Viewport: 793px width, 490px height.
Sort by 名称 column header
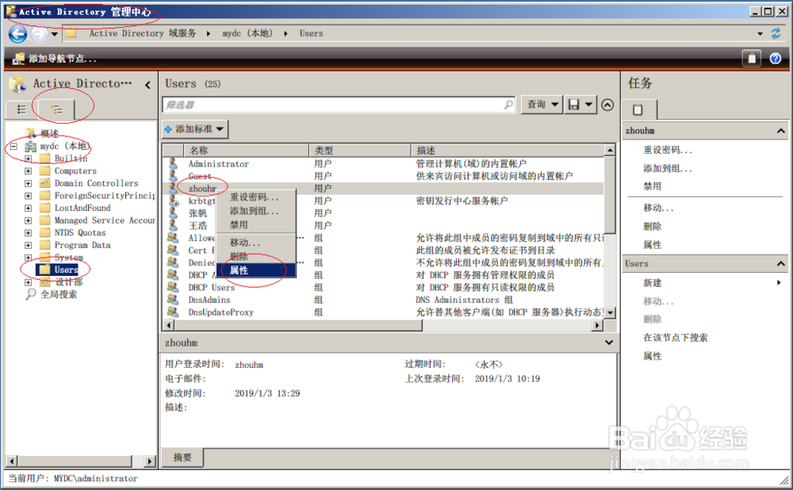(x=246, y=150)
